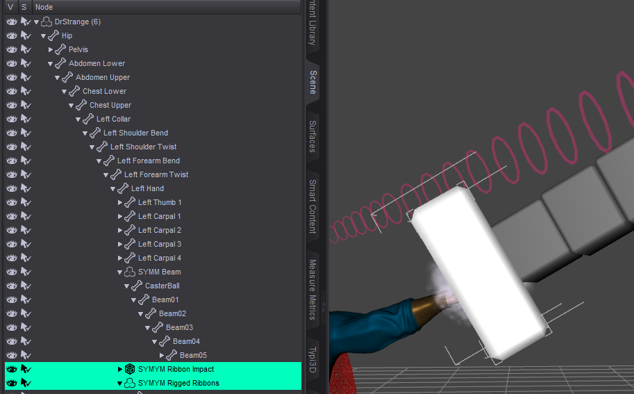
Task: Expand the Left Carpal 3 node
Action: coord(120,244)
